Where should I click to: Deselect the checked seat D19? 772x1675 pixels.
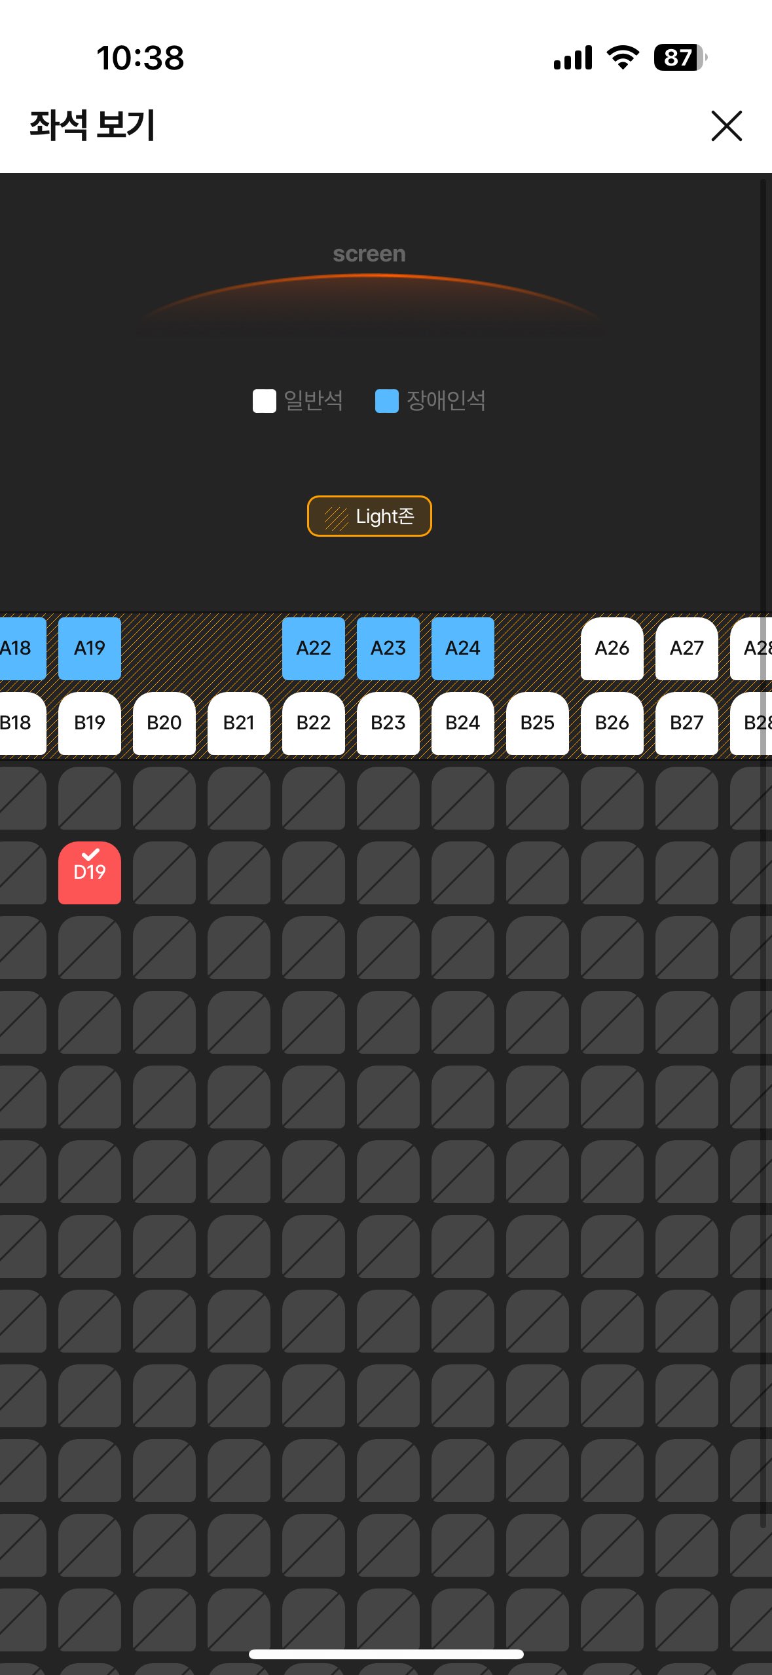click(90, 873)
